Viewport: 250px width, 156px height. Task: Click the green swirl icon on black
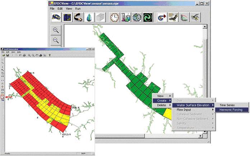click(148, 17)
